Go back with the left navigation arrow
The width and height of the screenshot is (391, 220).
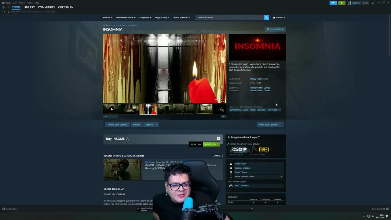tap(3, 7)
